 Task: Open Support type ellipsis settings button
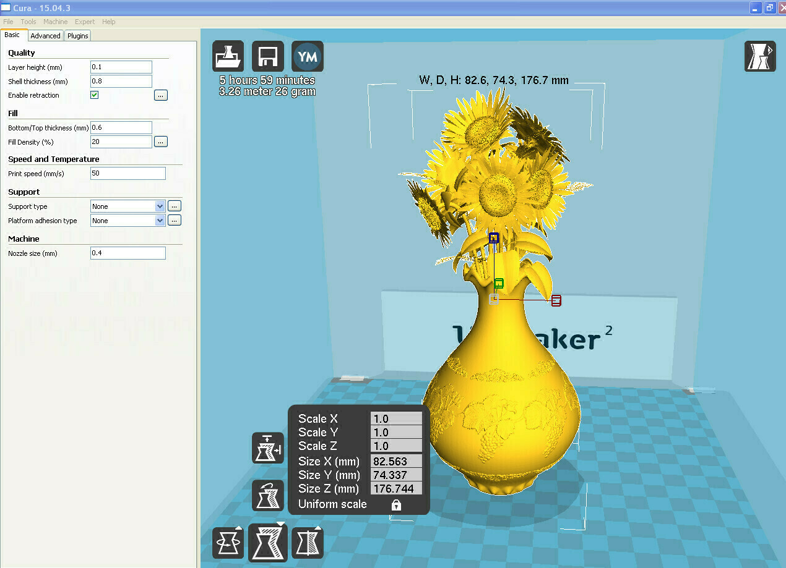(175, 206)
